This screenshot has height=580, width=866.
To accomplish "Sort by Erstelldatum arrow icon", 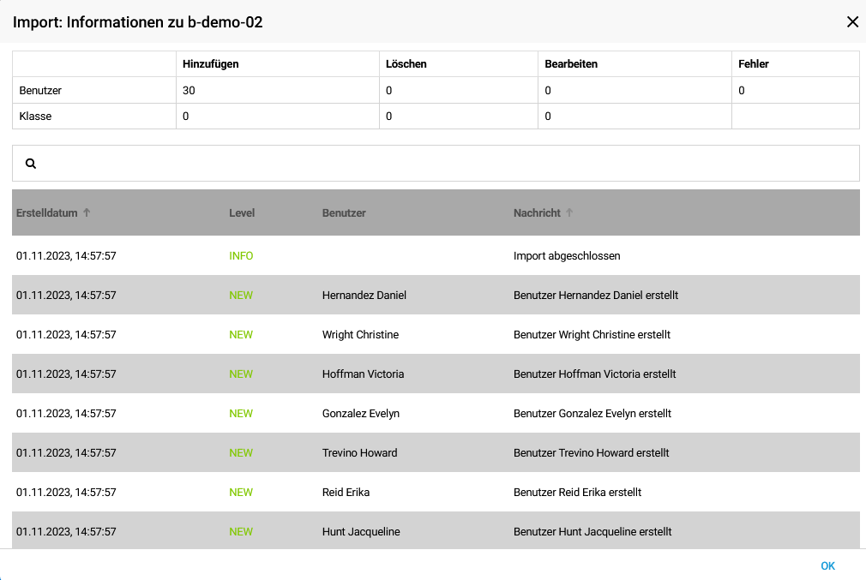I will [x=87, y=212].
